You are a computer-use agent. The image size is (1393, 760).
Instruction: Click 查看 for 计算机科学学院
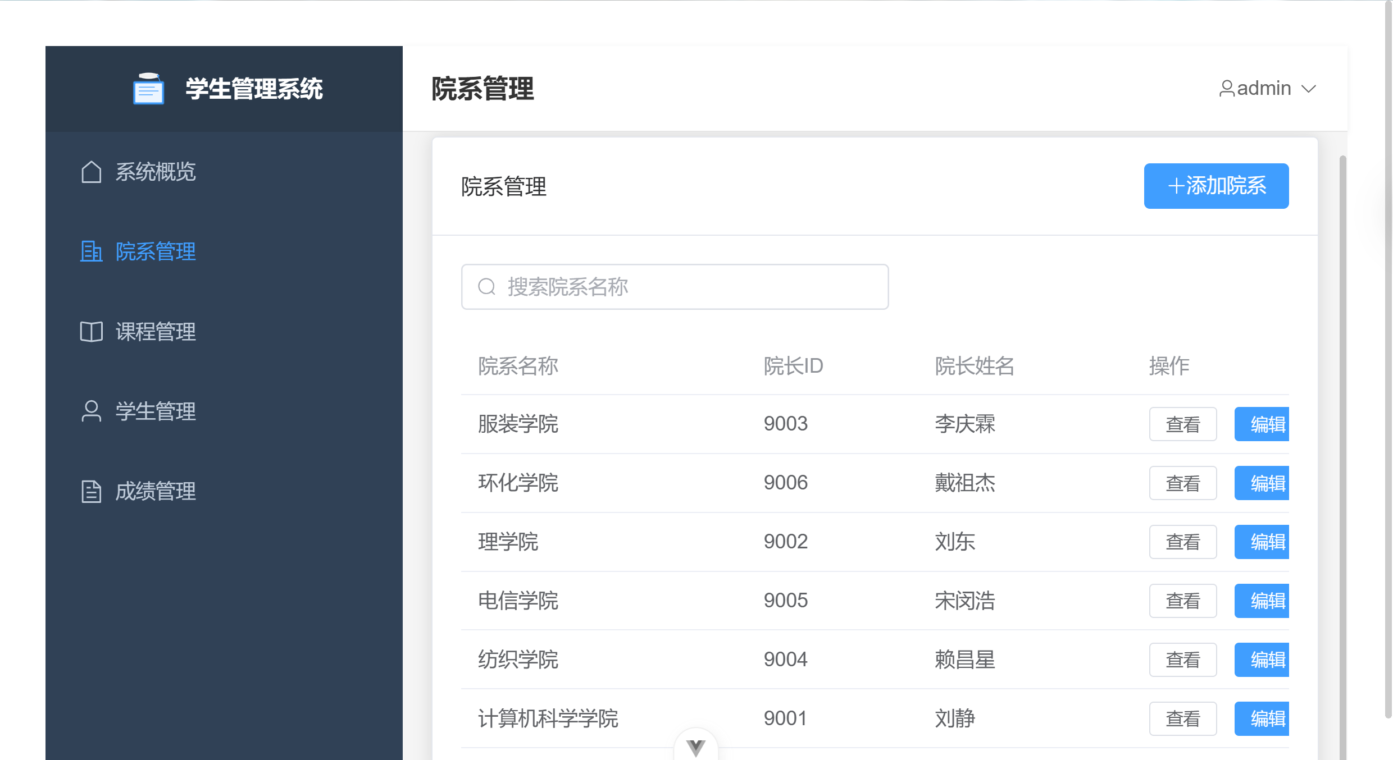point(1183,718)
